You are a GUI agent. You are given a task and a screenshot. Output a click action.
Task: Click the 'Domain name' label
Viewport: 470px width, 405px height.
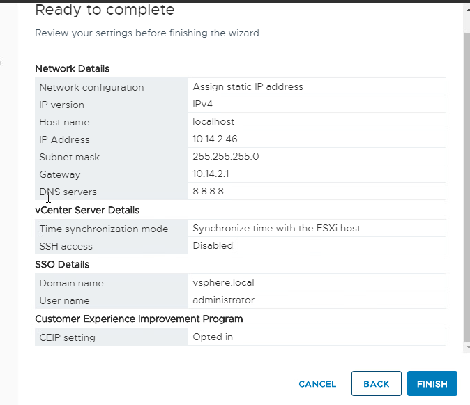[x=71, y=284]
